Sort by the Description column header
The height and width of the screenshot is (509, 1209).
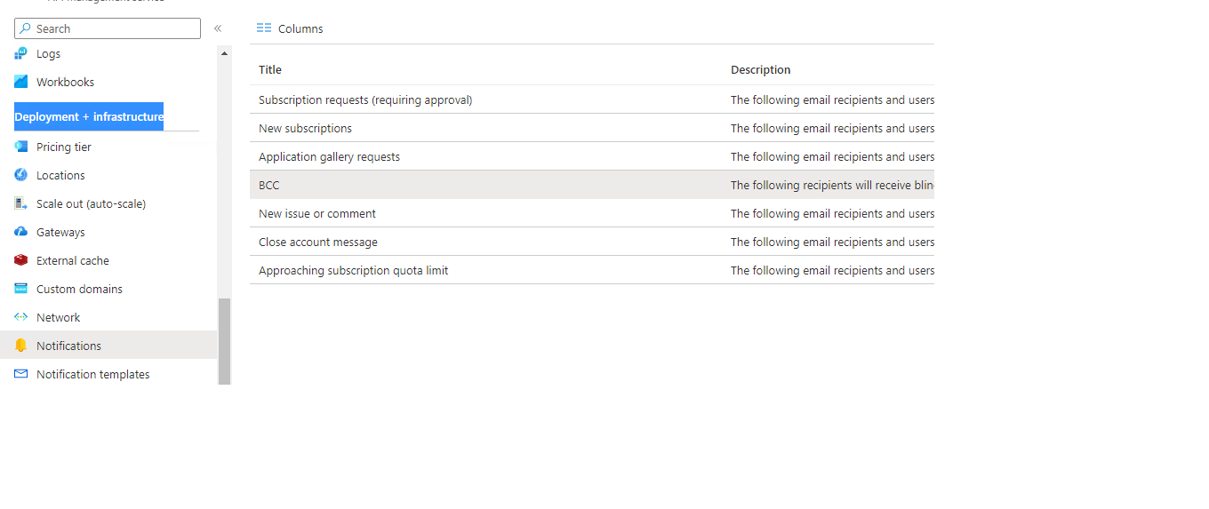760,69
